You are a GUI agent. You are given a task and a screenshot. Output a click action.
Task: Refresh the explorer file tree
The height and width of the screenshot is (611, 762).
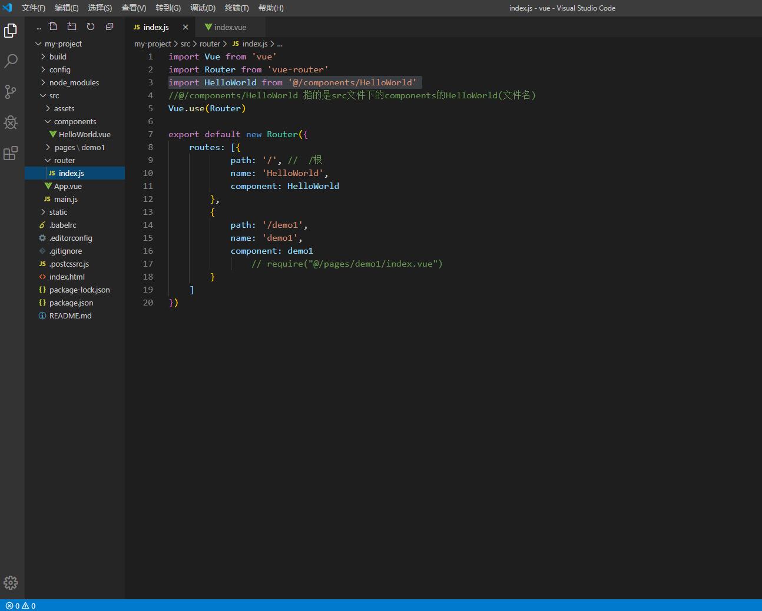click(91, 26)
